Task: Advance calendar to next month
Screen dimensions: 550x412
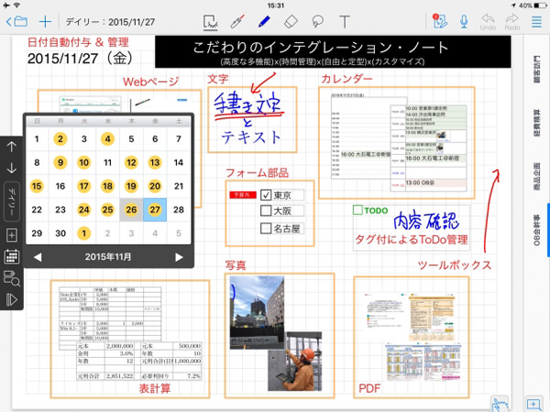Action: (x=179, y=257)
